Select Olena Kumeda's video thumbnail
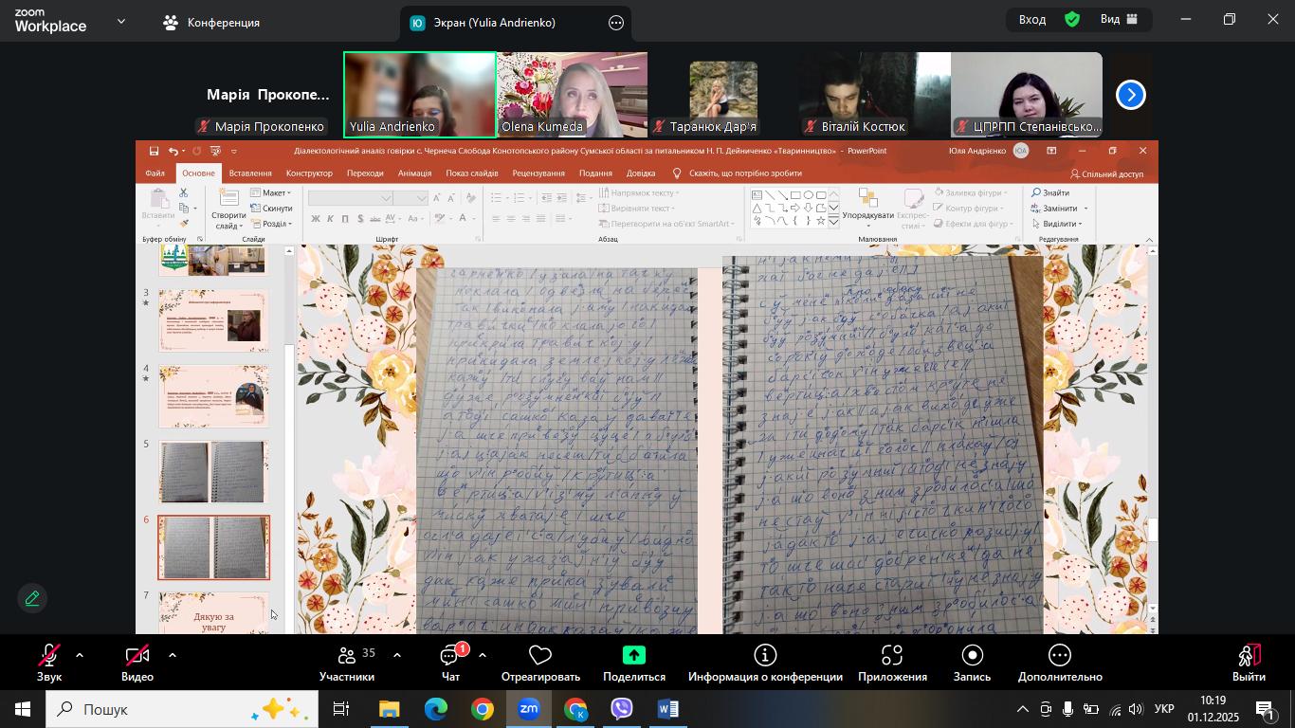 [572, 95]
